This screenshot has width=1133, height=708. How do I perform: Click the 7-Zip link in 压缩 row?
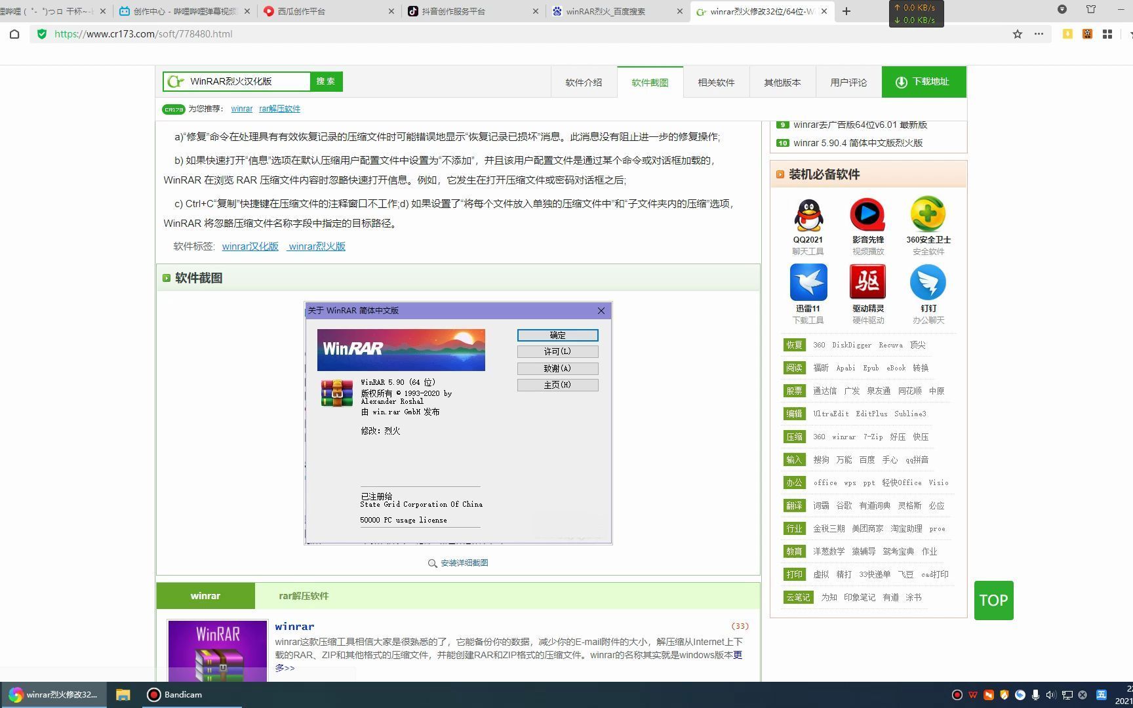tap(873, 437)
